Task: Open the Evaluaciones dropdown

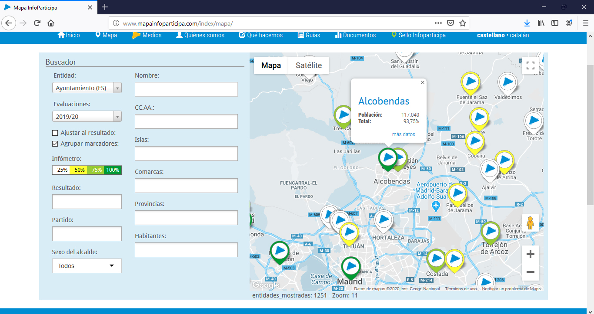Action: point(87,117)
